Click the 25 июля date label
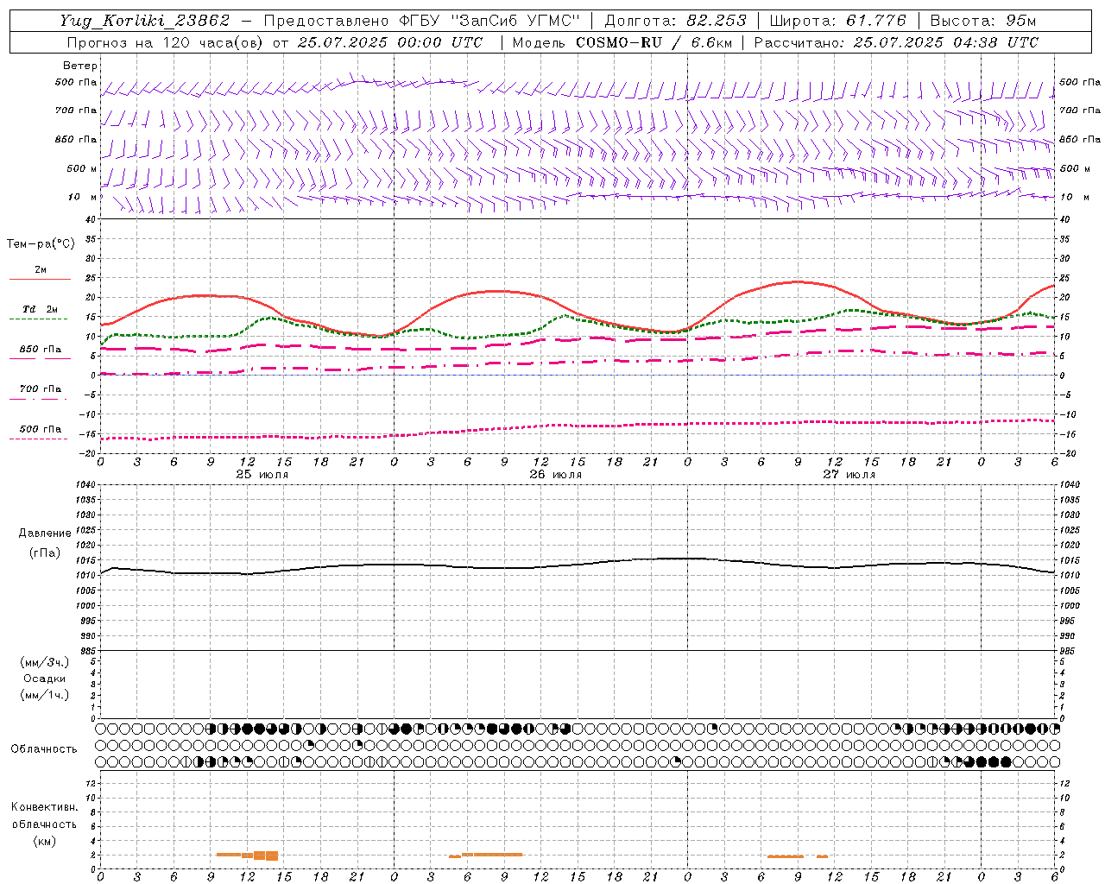 262,474
